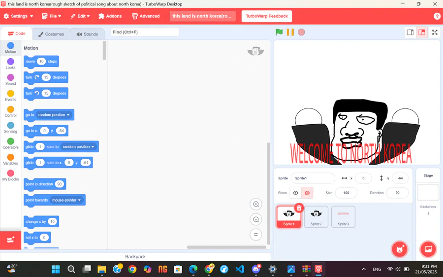Open the Settings menu
The width and height of the screenshot is (443, 277).
(x=18, y=16)
